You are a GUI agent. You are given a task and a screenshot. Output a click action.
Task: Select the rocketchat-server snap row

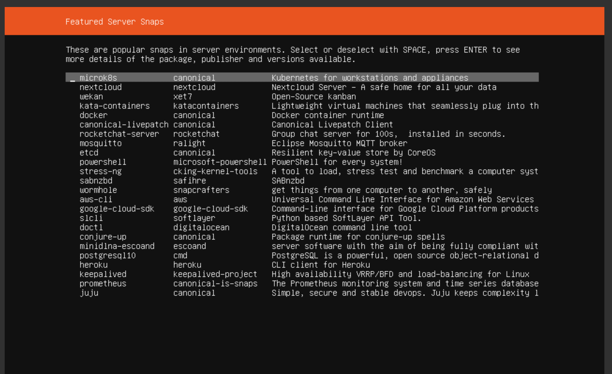119,134
